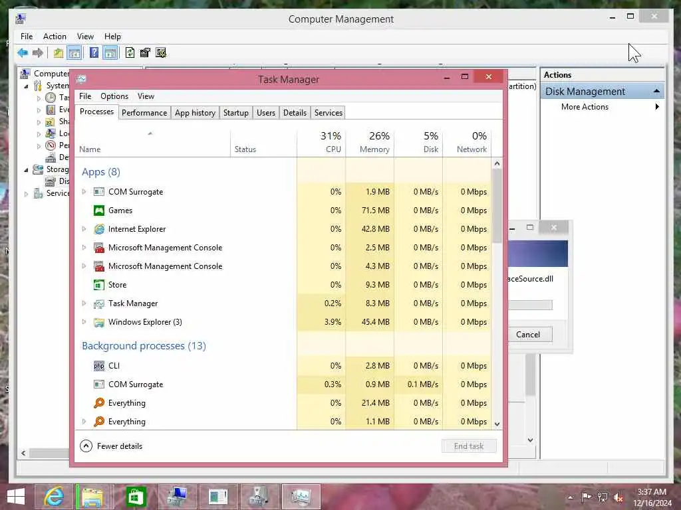Click the Action Center flag icon in tray
Screen dimensions: 681x510
point(586,497)
